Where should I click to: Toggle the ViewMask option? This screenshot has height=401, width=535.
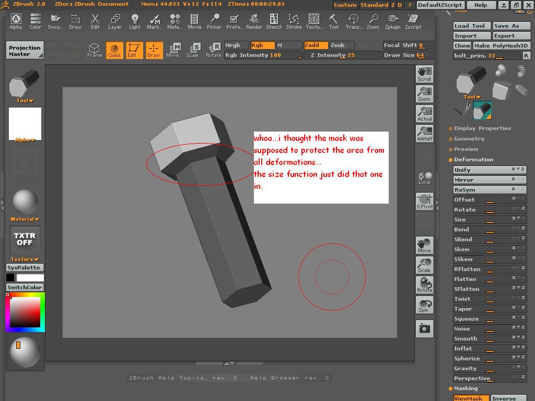pyautogui.click(x=471, y=398)
